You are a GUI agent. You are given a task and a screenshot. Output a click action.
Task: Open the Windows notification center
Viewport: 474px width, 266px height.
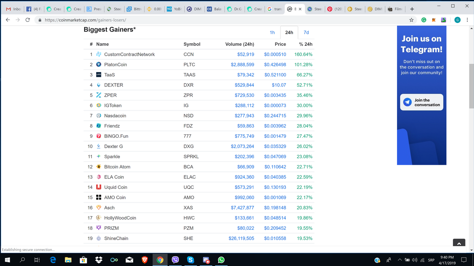click(464, 260)
